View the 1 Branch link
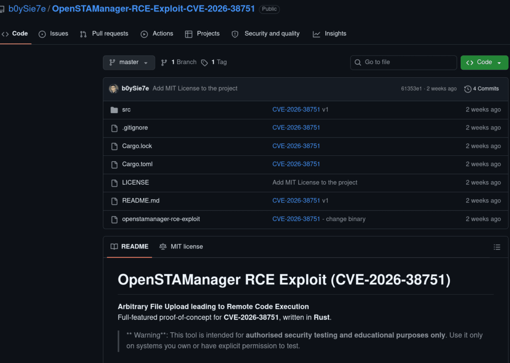The image size is (510, 363). coord(179,62)
